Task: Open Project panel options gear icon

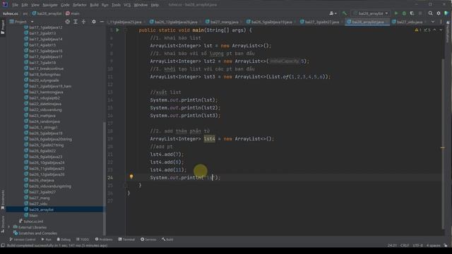Action: [x=94, y=22]
